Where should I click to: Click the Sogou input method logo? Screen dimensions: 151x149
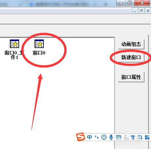tap(81, 137)
